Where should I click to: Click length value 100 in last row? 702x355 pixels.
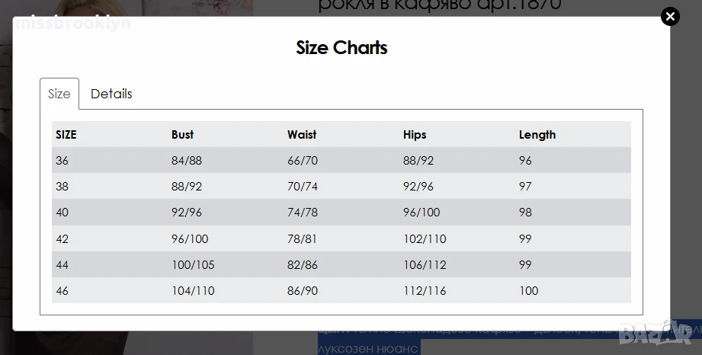[529, 290]
